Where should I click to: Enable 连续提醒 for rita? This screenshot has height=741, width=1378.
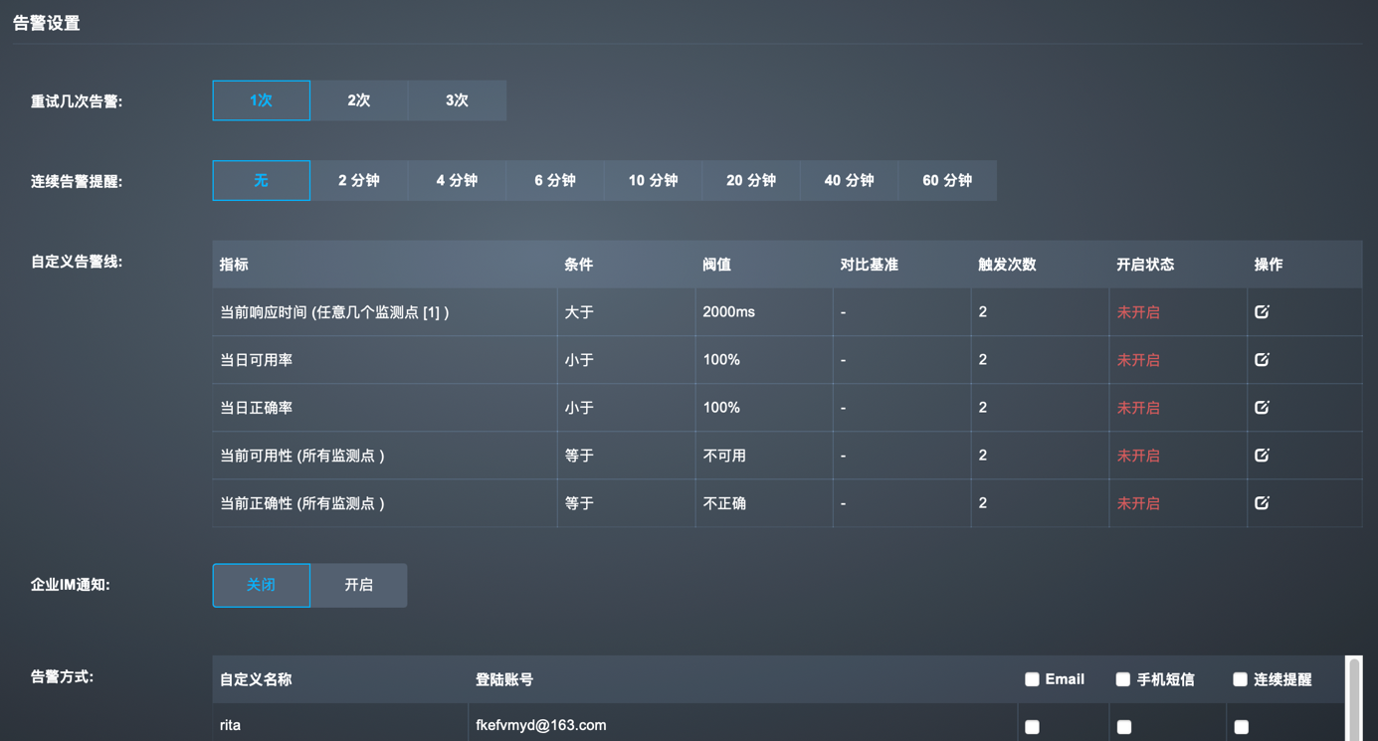1242,727
